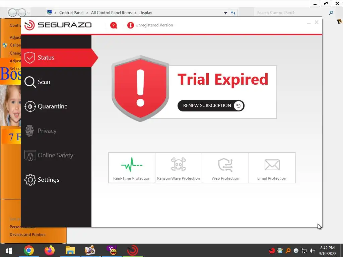Click the taskbar clock showing 8:42 PM
This screenshot has width=343, height=257.
pyautogui.click(x=327, y=251)
